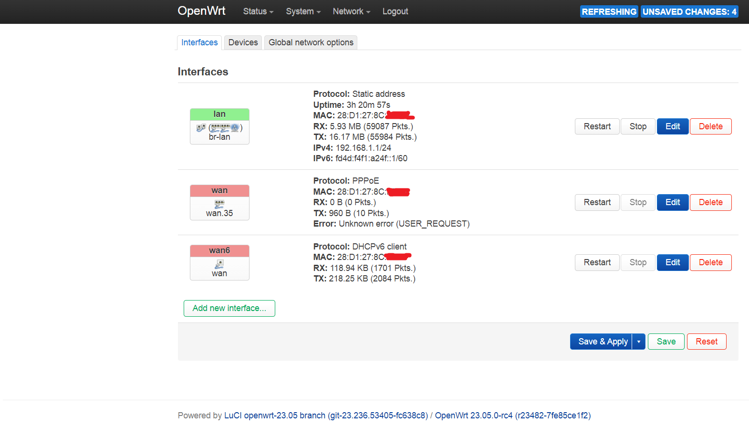Image resolution: width=749 pixels, height=426 pixels.
Task: Click the TX: 218.25 KB wan6 statistic
Action: click(x=364, y=279)
